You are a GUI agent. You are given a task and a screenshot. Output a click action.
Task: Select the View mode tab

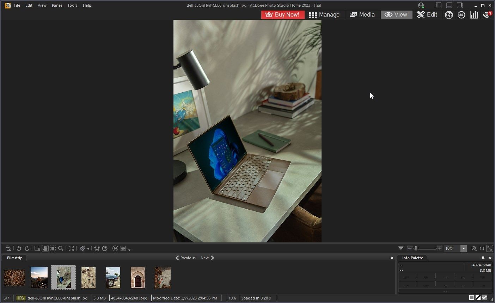coord(396,14)
